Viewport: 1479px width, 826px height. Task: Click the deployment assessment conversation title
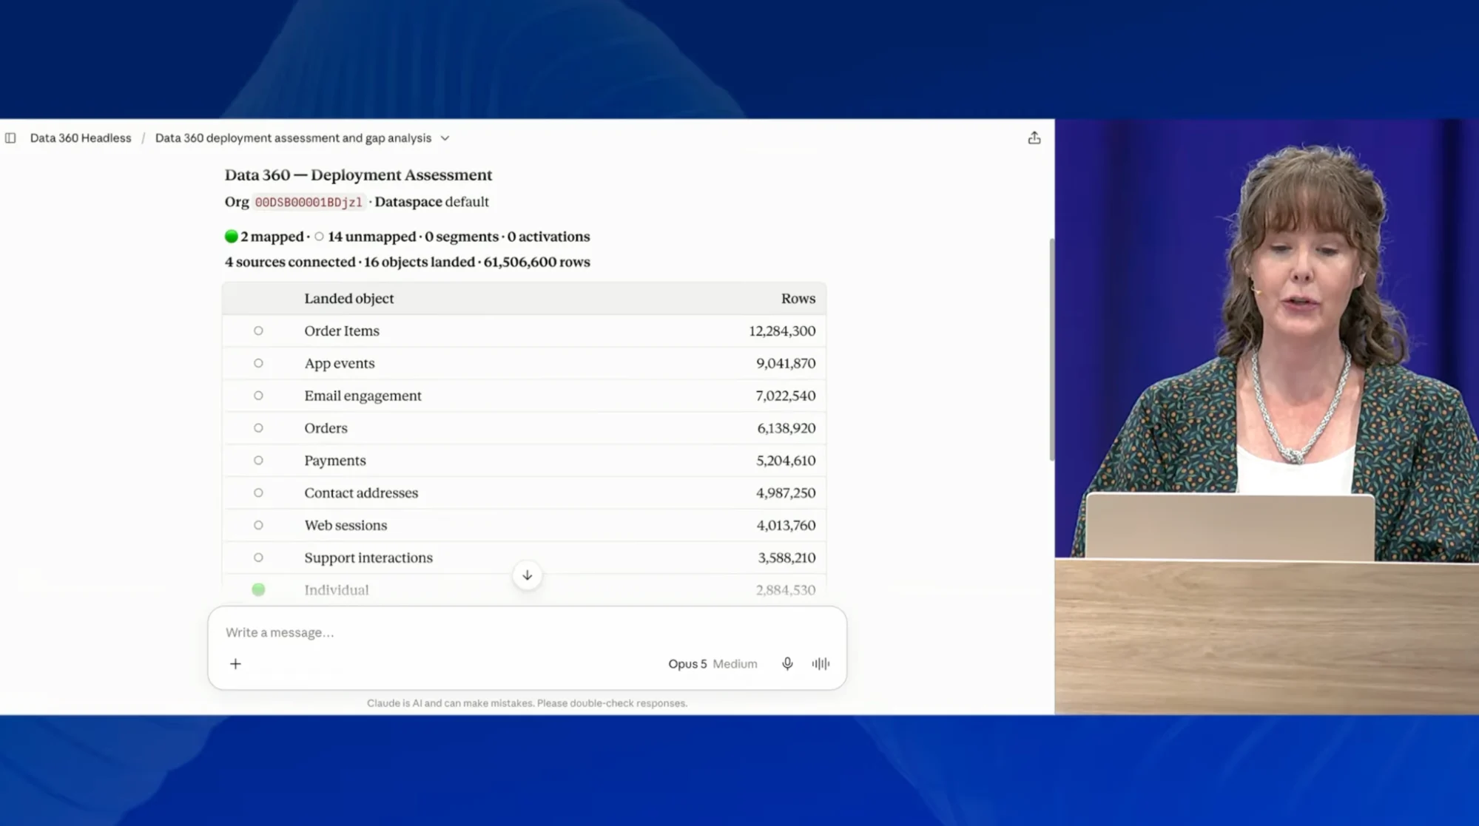(x=293, y=138)
